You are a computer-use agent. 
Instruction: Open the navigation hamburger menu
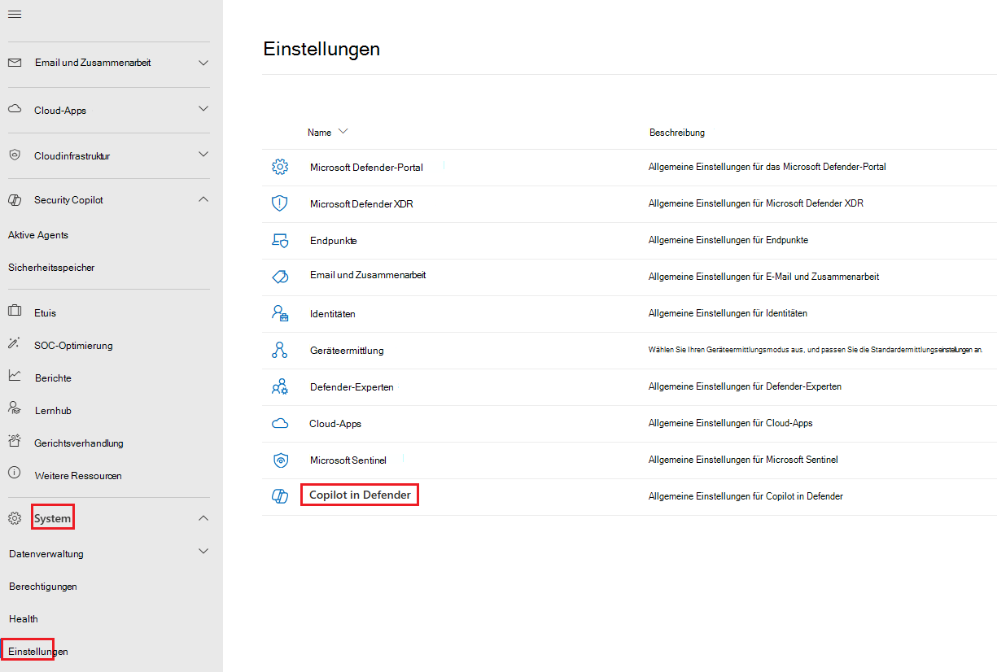pyautogui.click(x=14, y=14)
